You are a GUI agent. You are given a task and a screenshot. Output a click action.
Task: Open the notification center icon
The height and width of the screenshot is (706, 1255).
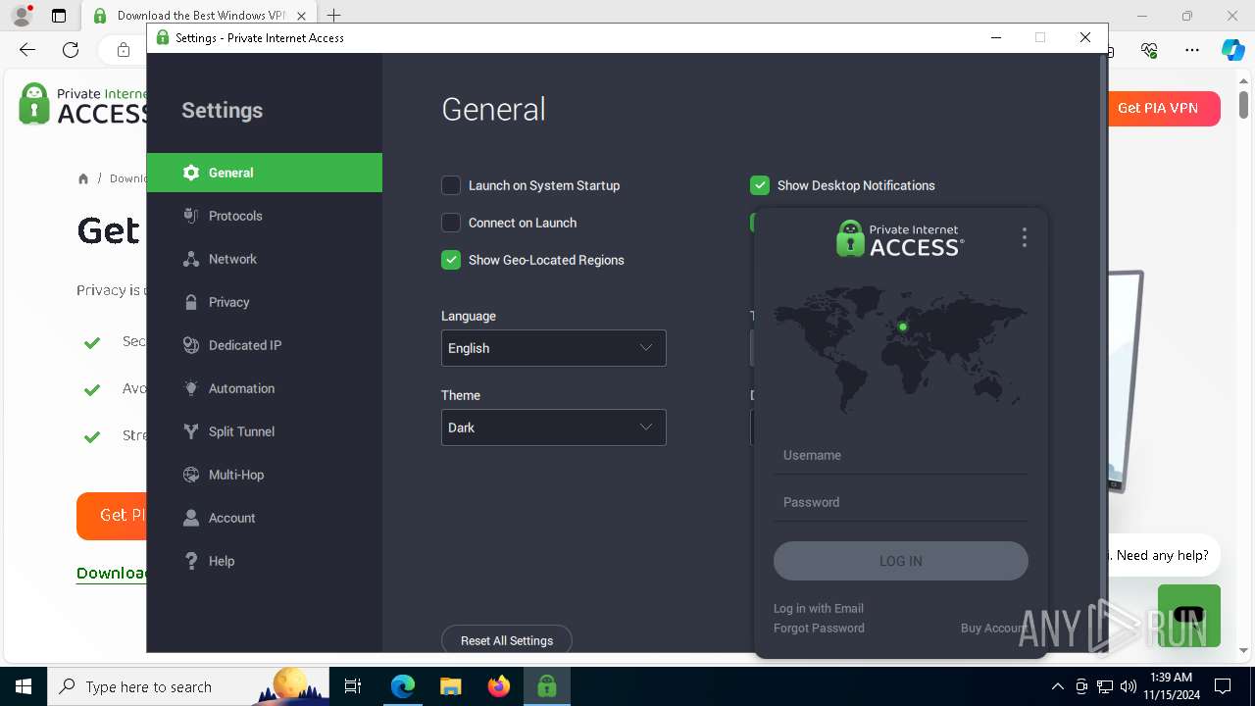click(x=1223, y=686)
